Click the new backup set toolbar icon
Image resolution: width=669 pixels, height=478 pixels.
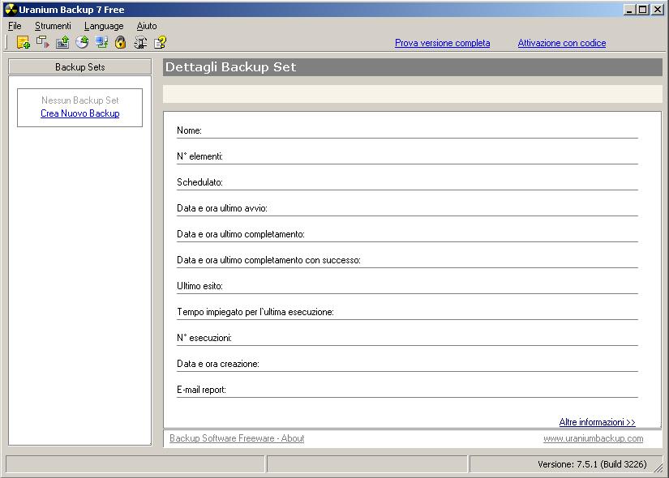coord(23,42)
